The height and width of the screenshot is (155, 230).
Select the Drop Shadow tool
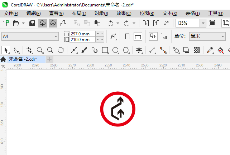186,50
